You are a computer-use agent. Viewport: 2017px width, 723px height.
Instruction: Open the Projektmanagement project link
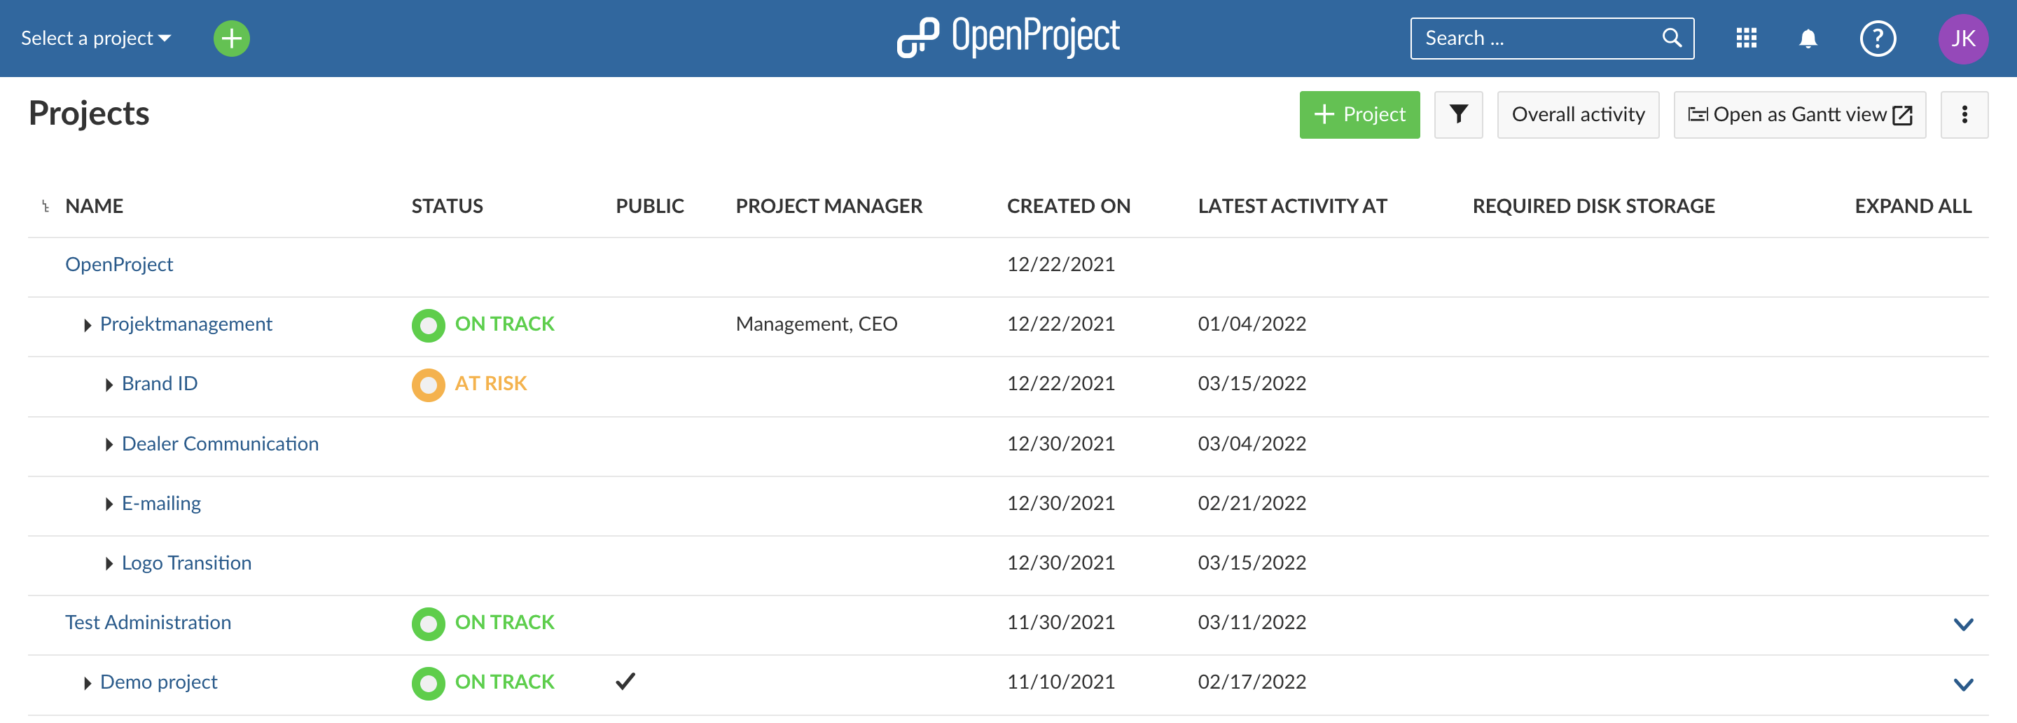(186, 324)
